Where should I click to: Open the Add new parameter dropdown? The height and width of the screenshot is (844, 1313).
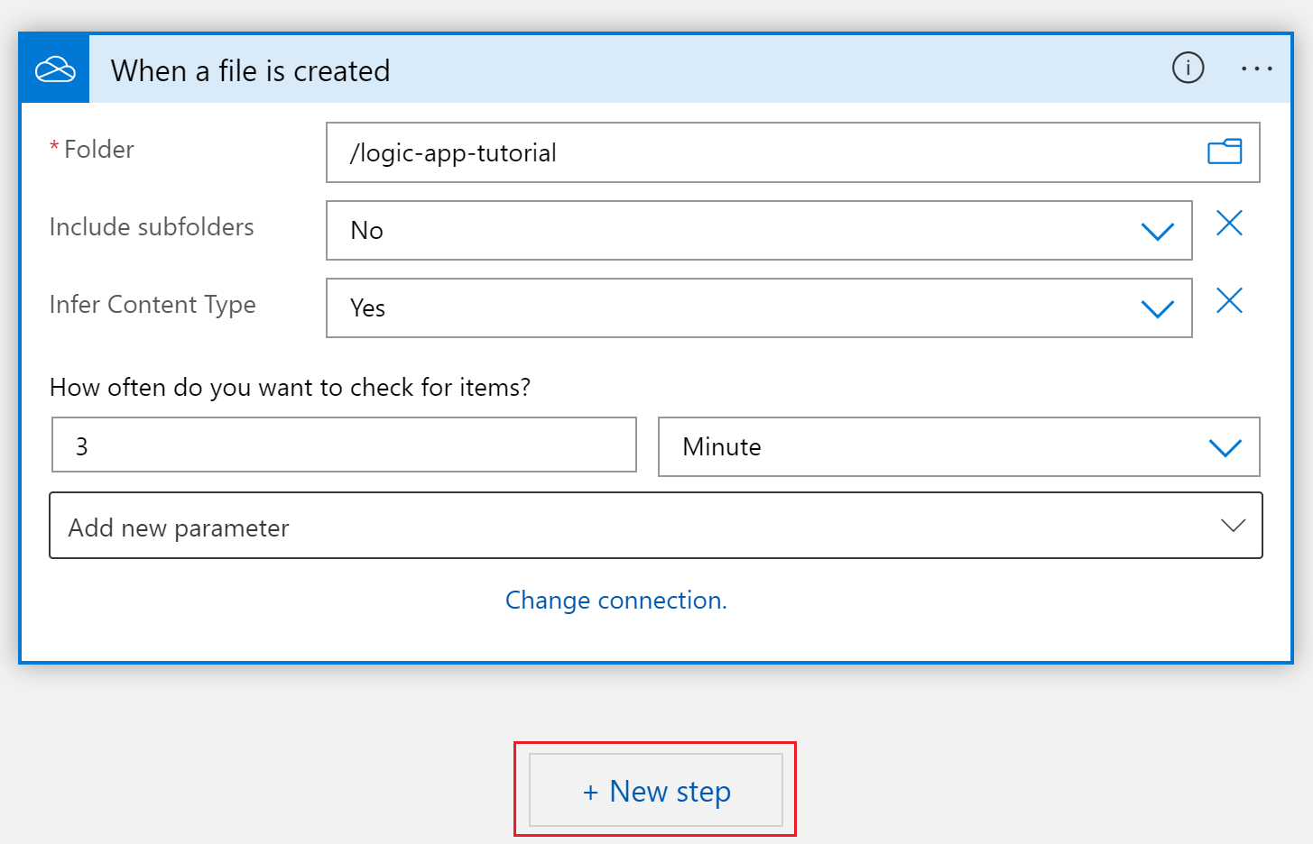pyautogui.click(x=1233, y=526)
